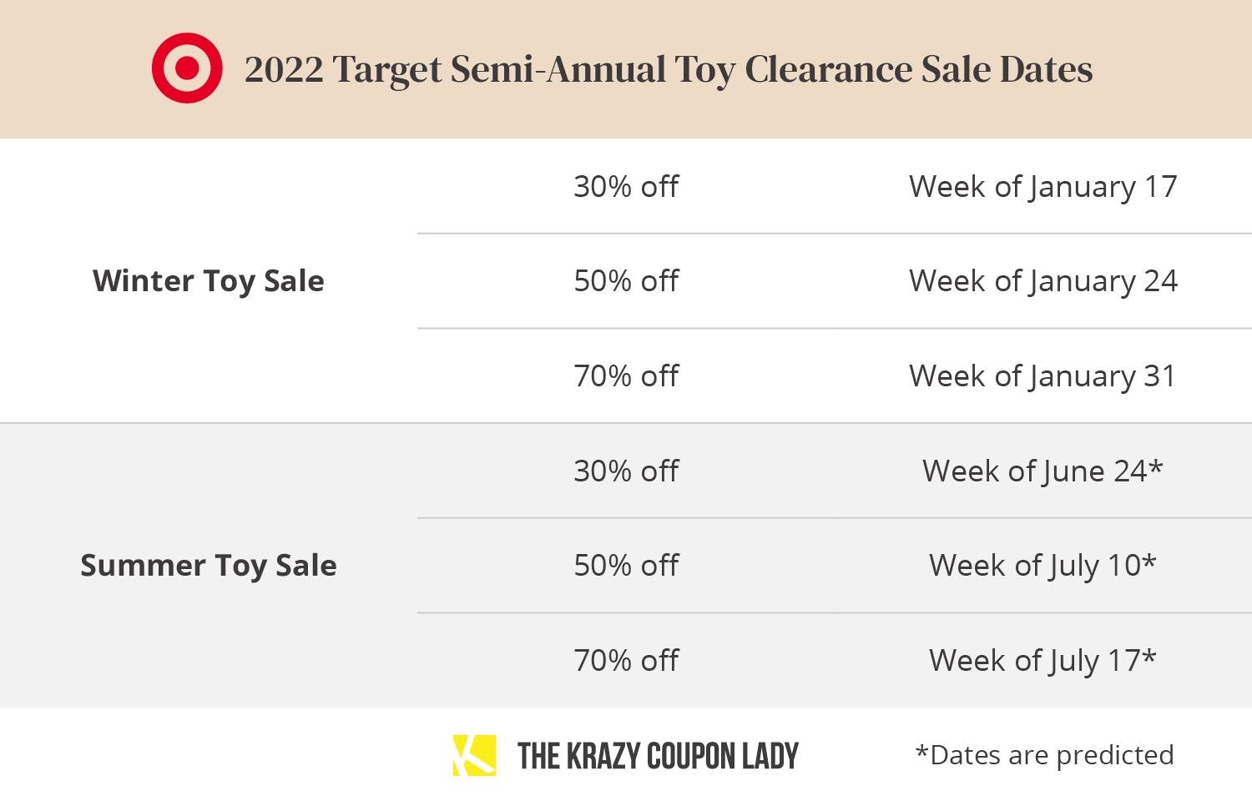Click the Summer Toy Sale label
The width and height of the screenshot is (1252, 801).
209,566
